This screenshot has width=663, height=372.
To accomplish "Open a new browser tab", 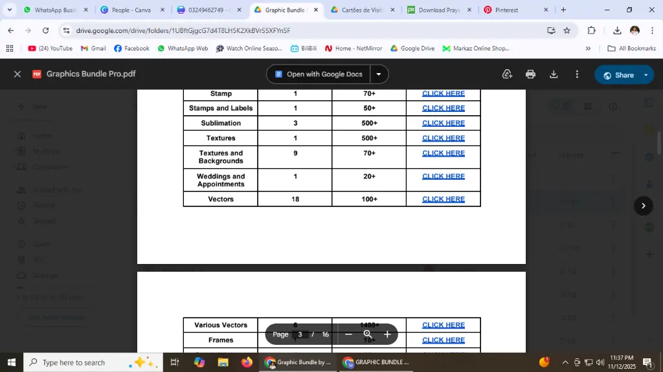I will coord(563,10).
